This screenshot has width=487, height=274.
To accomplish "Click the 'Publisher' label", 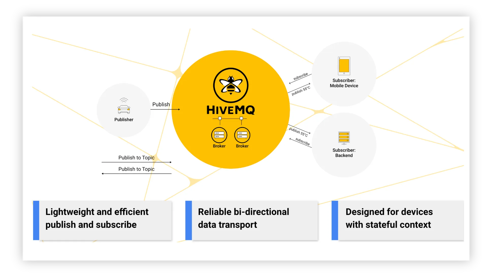I will point(124,119).
